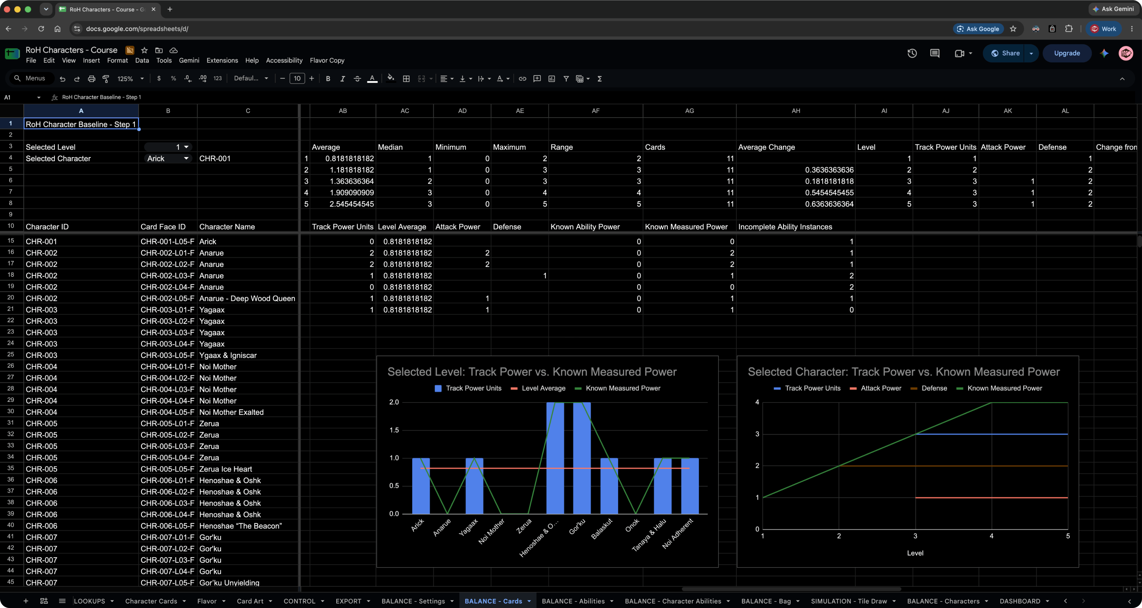
Task: Toggle italic formatting
Action: tap(343, 79)
